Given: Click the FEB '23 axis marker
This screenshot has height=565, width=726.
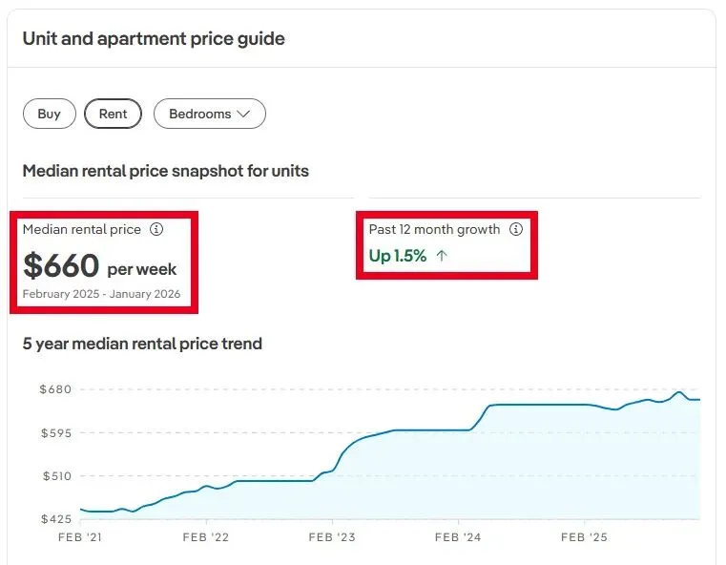Looking at the screenshot, I should 333,537.
